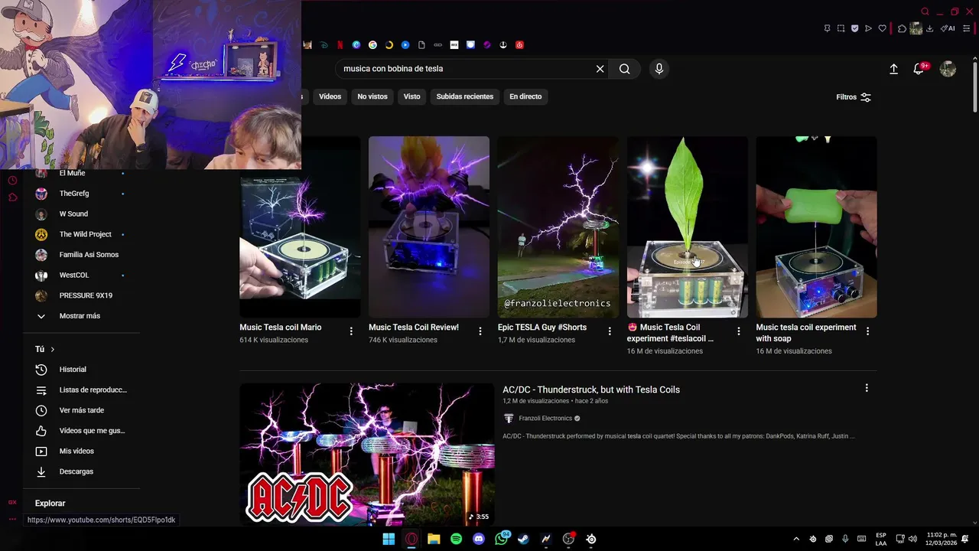Select the No vistos filter chip
Viewport: 979px width, 551px height.
point(372,96)
